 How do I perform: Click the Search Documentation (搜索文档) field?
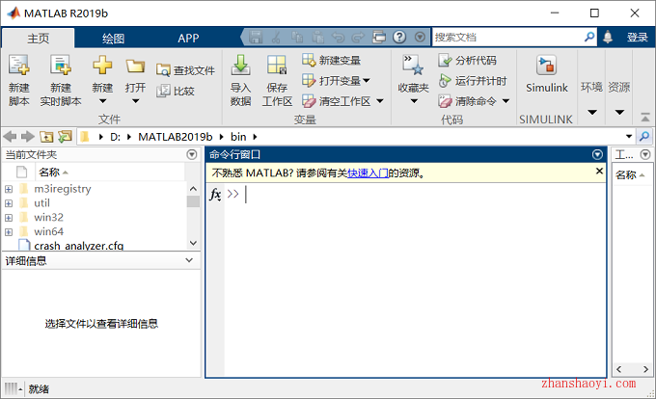pyautogui.click(x=507, y=38)
